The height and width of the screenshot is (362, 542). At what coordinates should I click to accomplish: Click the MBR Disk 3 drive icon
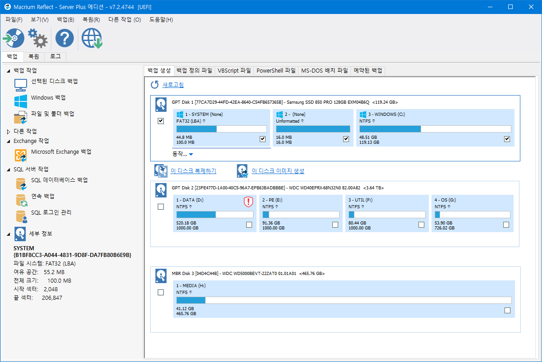161,276
